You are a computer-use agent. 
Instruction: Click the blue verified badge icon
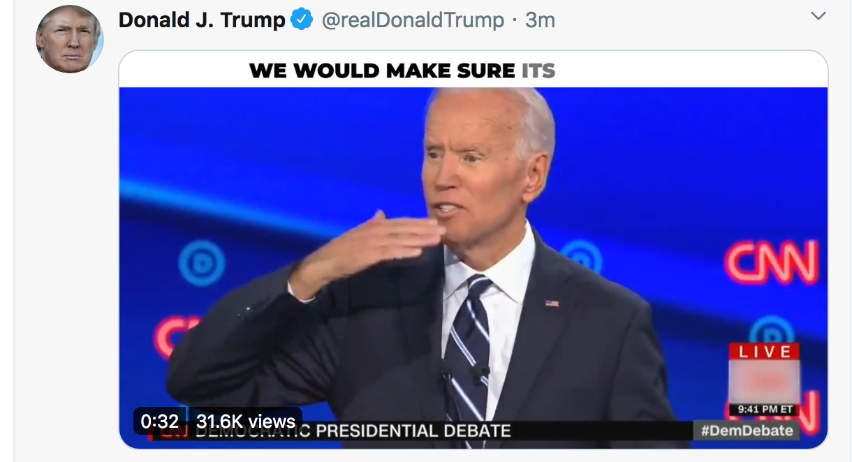coord(302,20)
